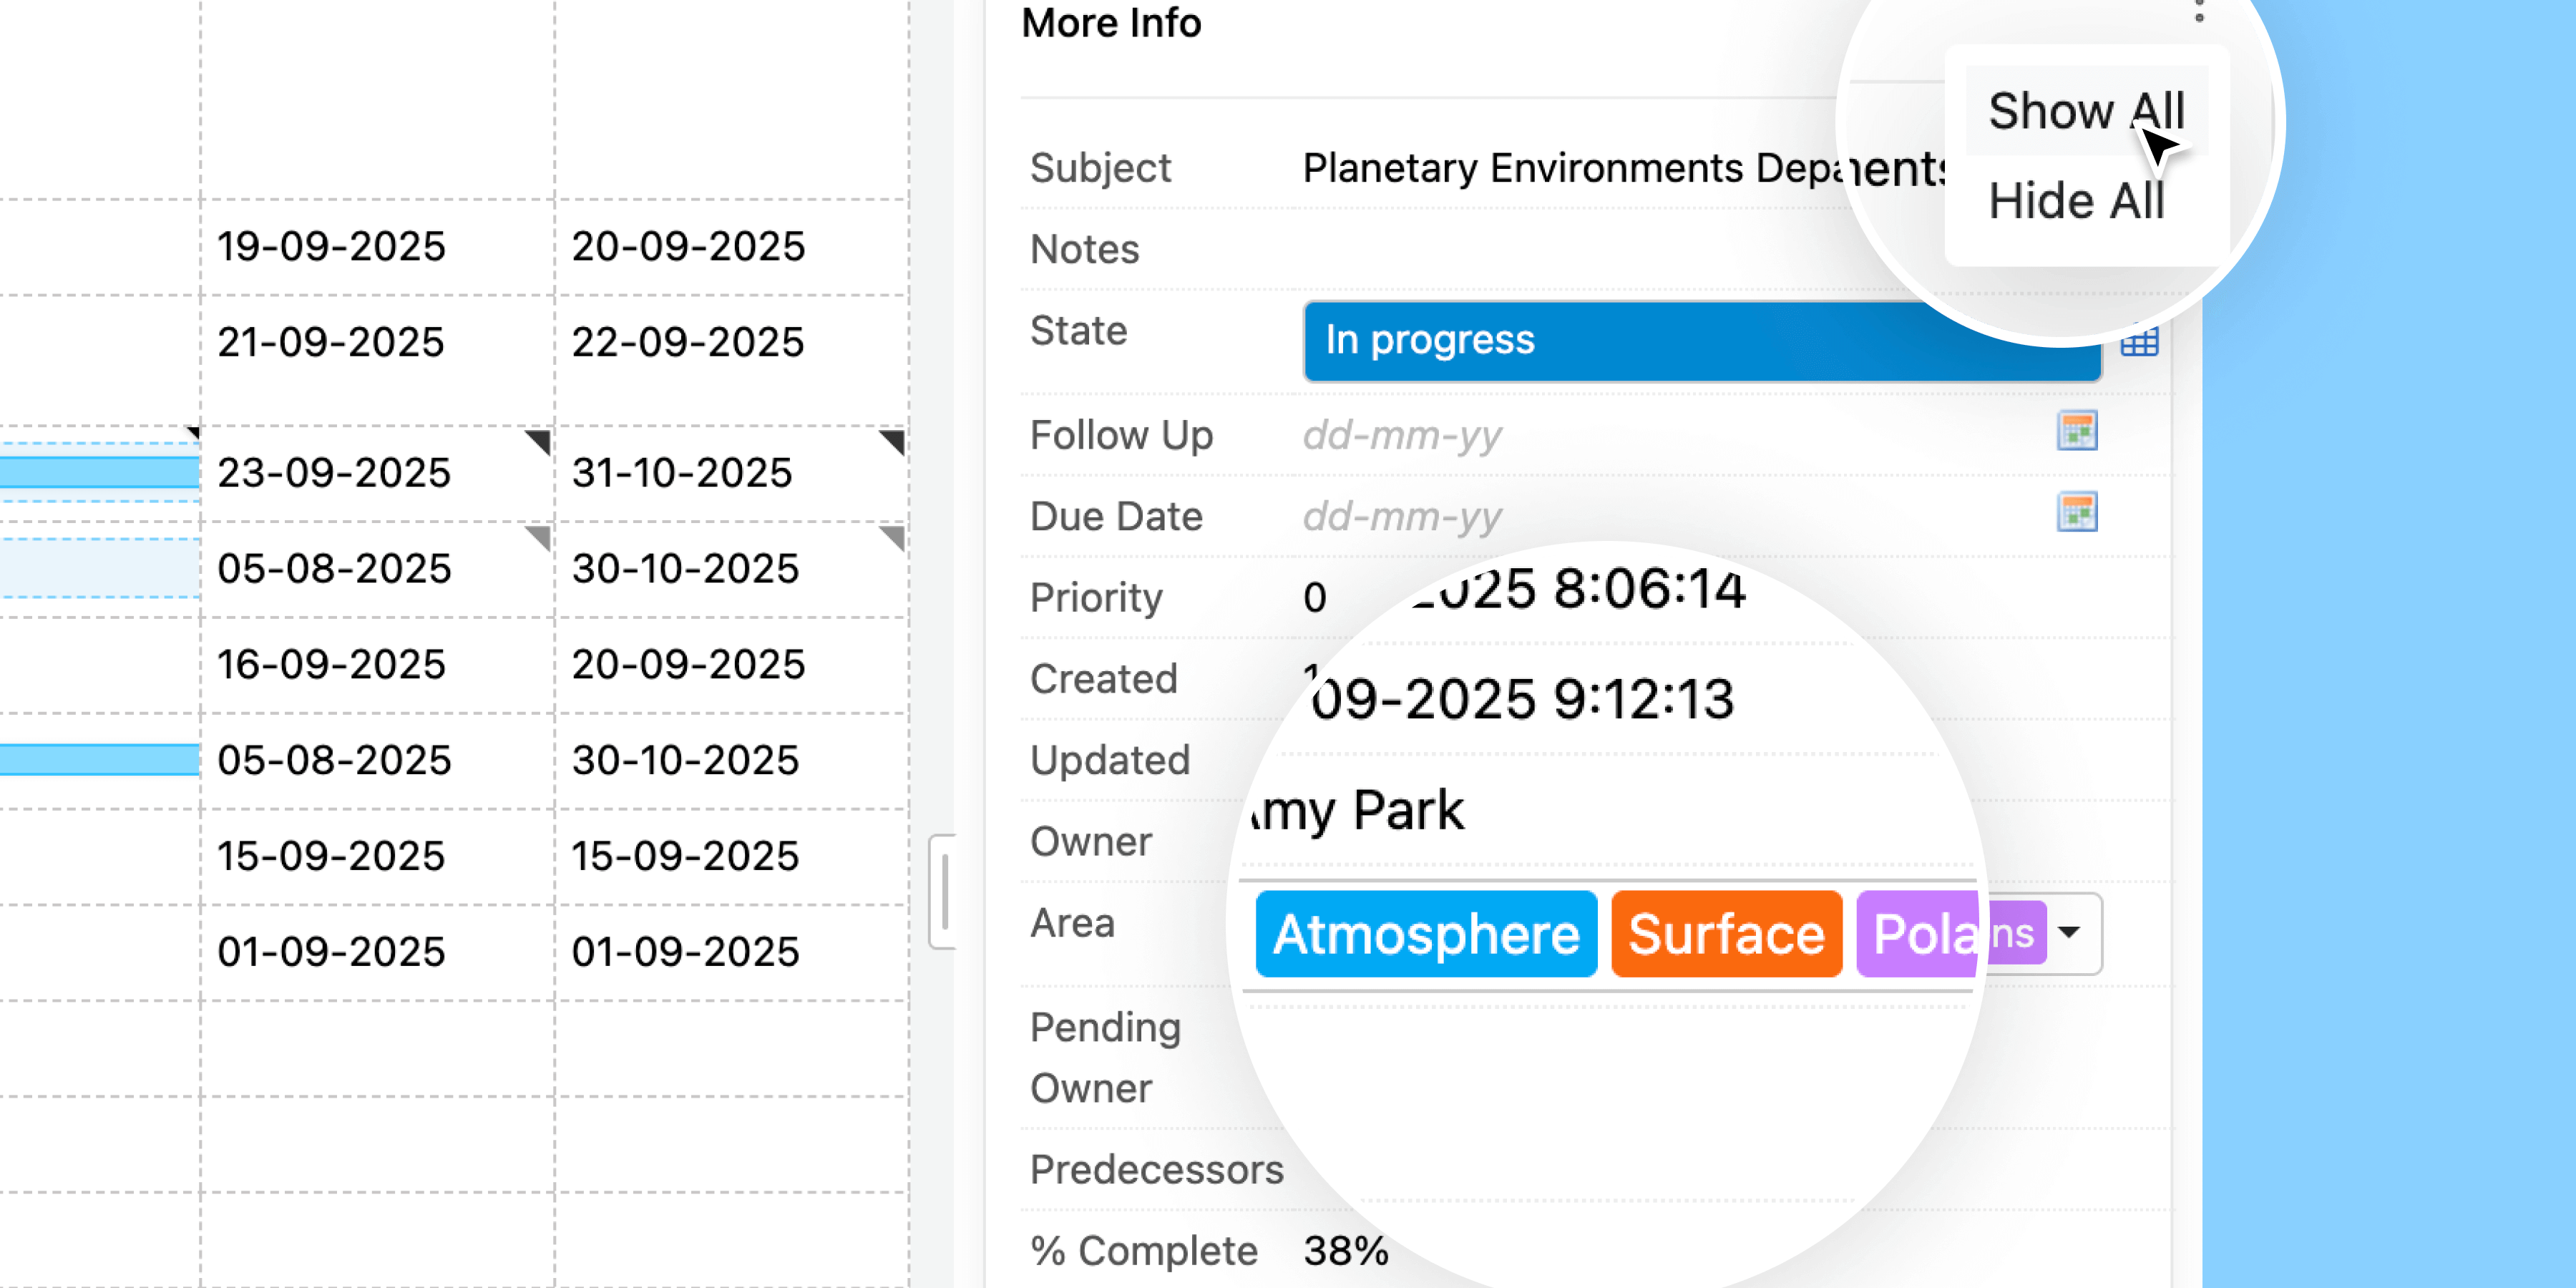Click the panel splitter handle
This screenshot has height=1288, width=2576.
[x=943, y=891]
